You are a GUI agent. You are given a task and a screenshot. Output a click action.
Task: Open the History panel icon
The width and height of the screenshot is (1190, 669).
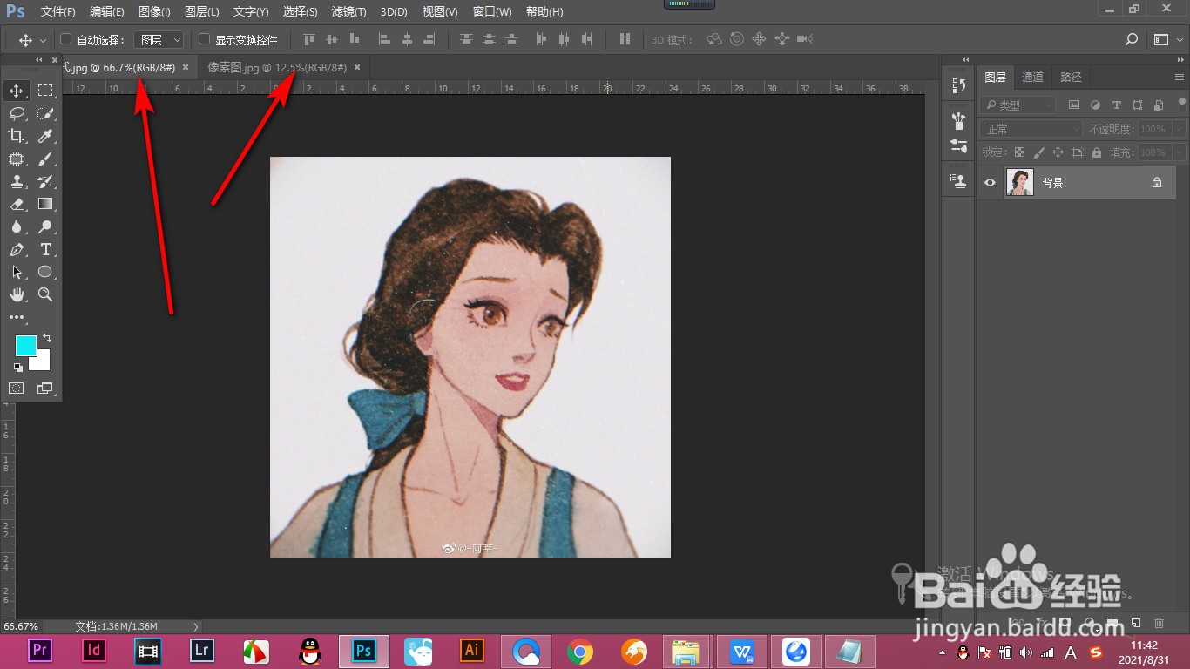coord(959,85)
